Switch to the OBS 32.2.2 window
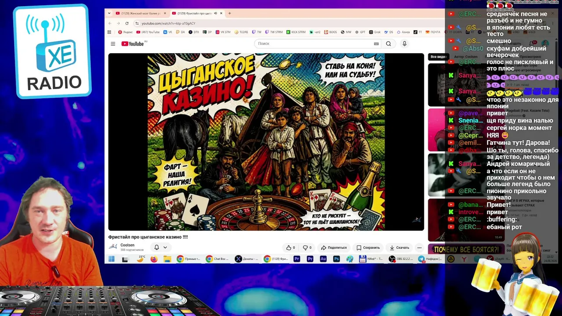 [401, 259]
